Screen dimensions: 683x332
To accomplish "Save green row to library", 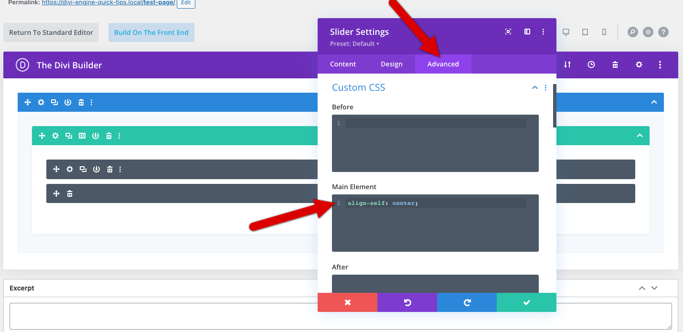I will tap(96, 136).
